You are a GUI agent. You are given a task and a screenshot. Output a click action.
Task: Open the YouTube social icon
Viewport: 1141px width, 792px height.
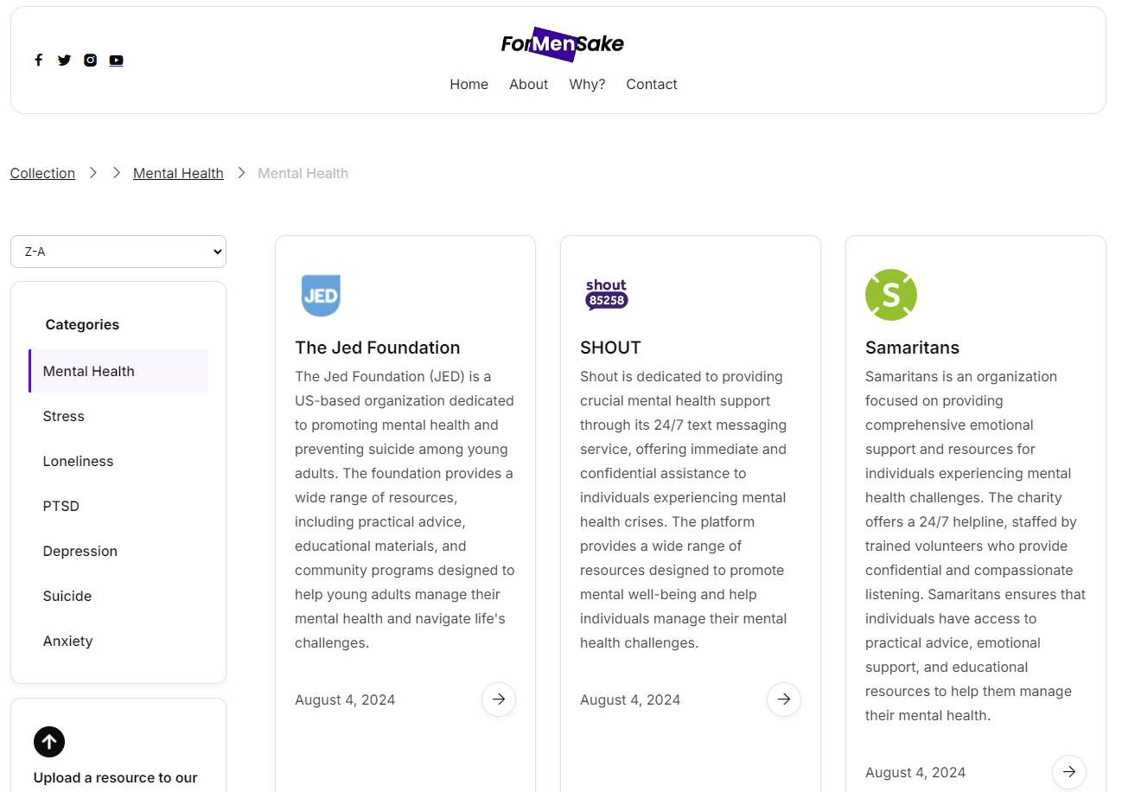coord(116,60)
